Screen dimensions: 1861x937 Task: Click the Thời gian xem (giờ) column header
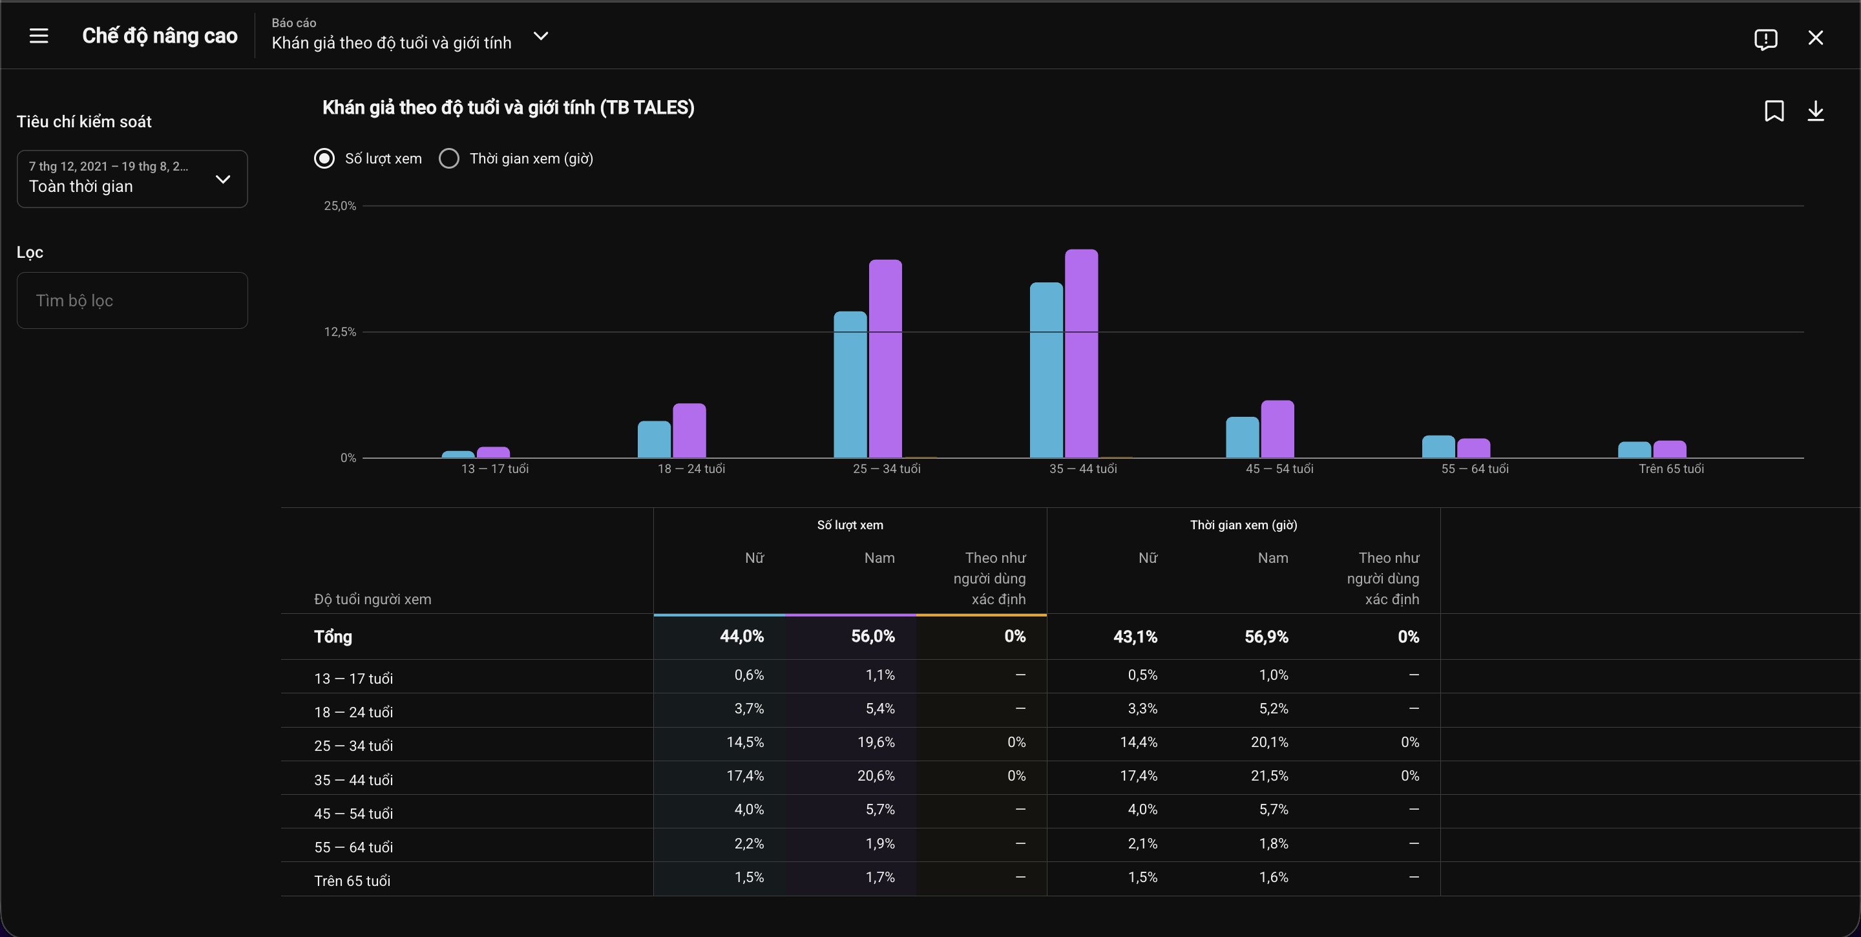coord(1243,525)
